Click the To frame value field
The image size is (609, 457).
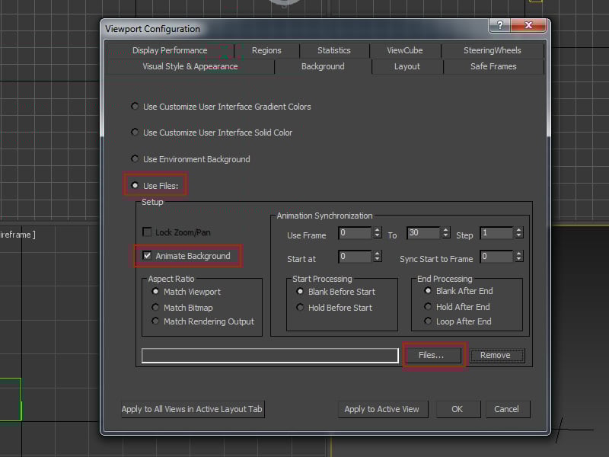423,233
